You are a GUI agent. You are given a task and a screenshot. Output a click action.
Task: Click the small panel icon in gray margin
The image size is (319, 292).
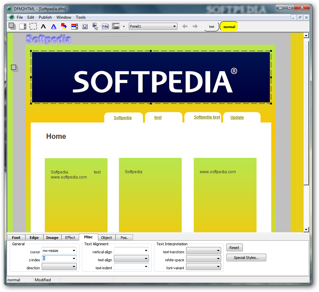pyautogui.click(x=14, y=68)
